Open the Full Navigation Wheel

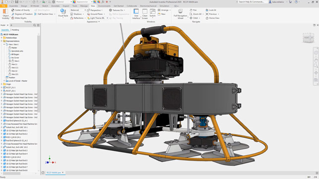tap(180, 14)
